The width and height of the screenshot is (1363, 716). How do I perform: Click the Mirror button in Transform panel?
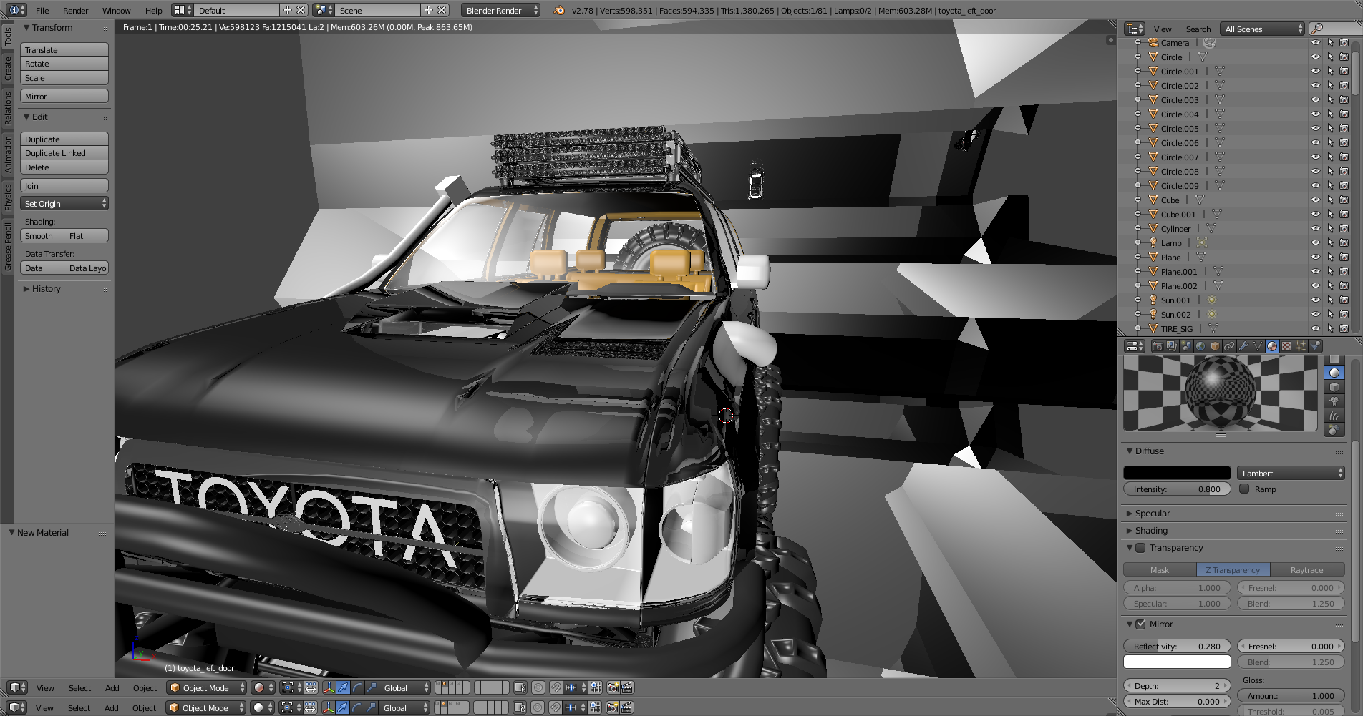(x=64, y=97)
